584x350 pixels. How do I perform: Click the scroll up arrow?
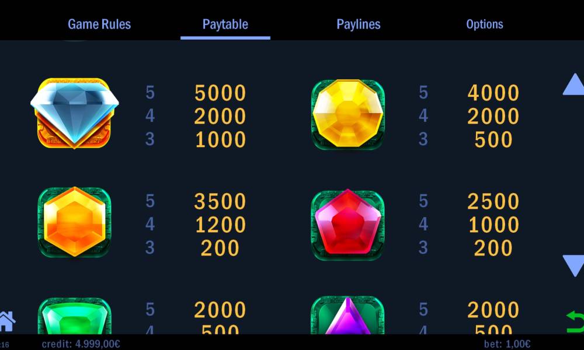point(573,85)
